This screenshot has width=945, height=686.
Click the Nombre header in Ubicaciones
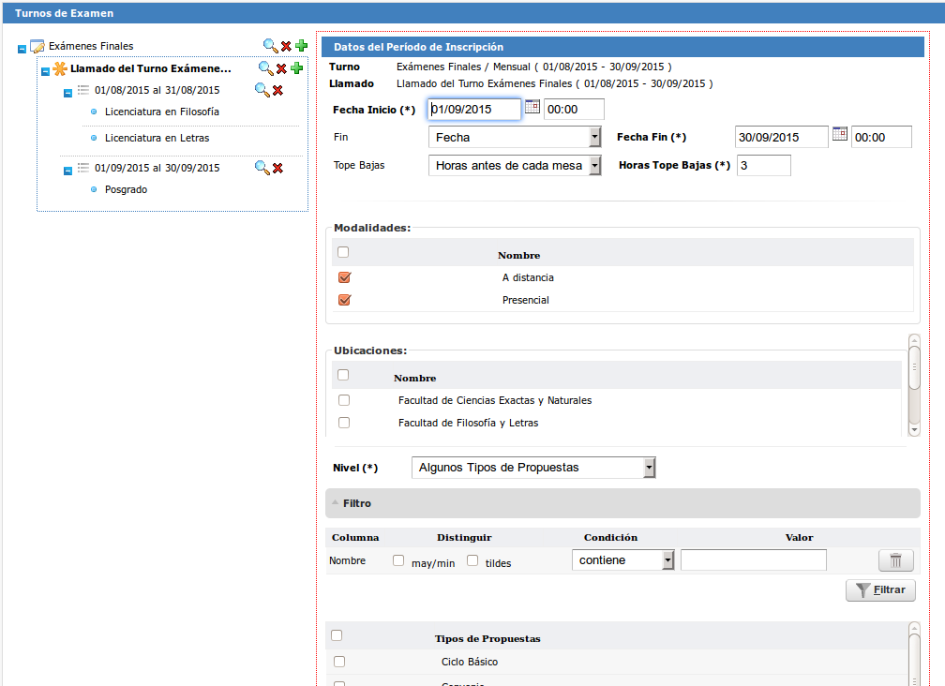(x=414, y=379)
